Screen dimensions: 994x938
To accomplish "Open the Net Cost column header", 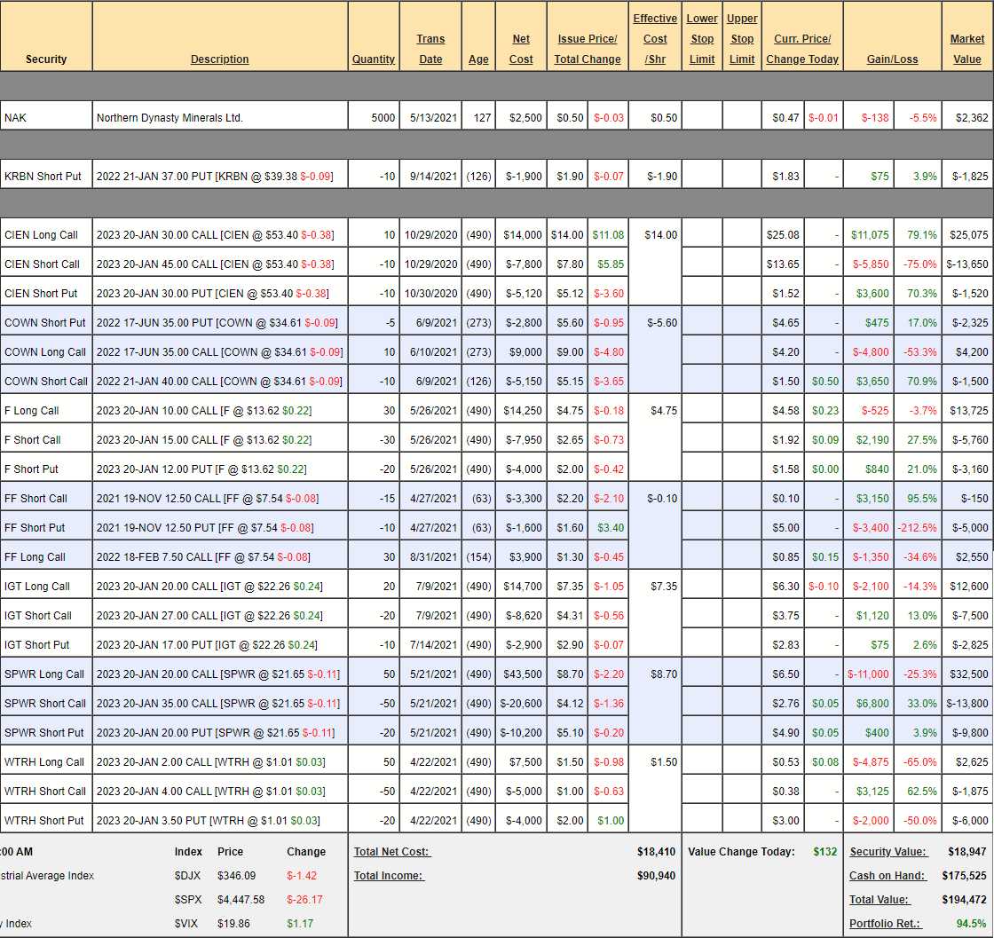I will 521,49.
